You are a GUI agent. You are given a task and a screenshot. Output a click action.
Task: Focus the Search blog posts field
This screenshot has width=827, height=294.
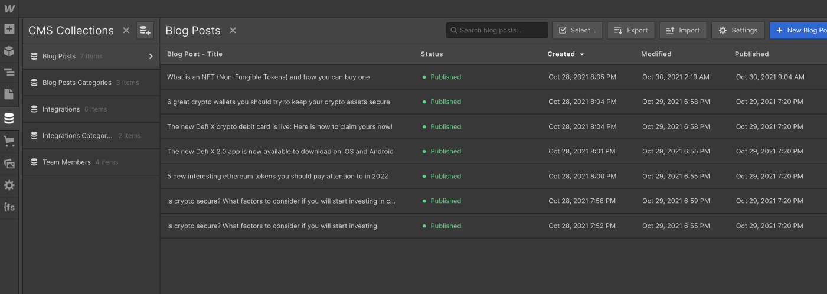pos(497,30)
